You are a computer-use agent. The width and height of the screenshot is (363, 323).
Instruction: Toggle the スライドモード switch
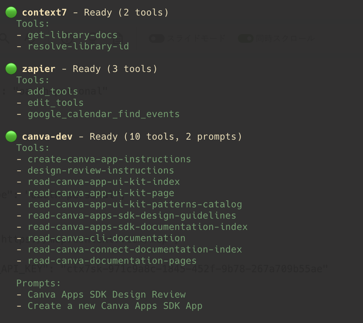click(157, 38)
